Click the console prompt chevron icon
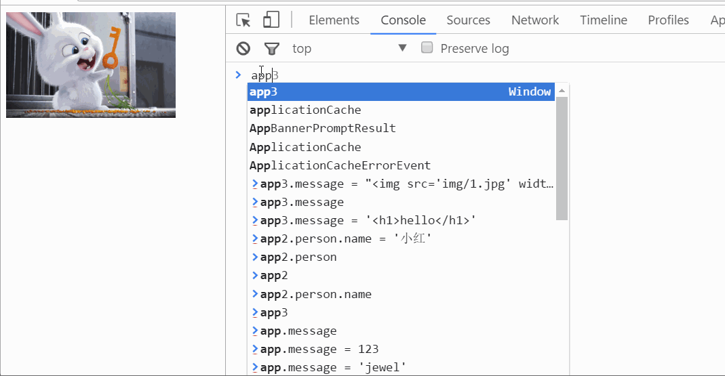The height and width of the screenshot is (376, 725). (238, 75)
